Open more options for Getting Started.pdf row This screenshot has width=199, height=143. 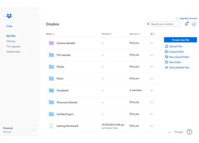pos(151,126)
